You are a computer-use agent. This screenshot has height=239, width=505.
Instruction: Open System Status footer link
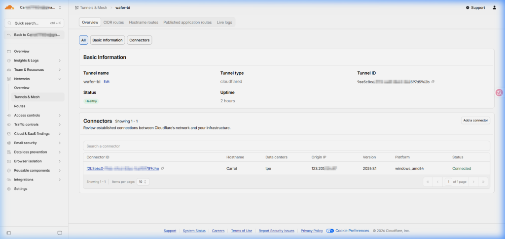194,231
